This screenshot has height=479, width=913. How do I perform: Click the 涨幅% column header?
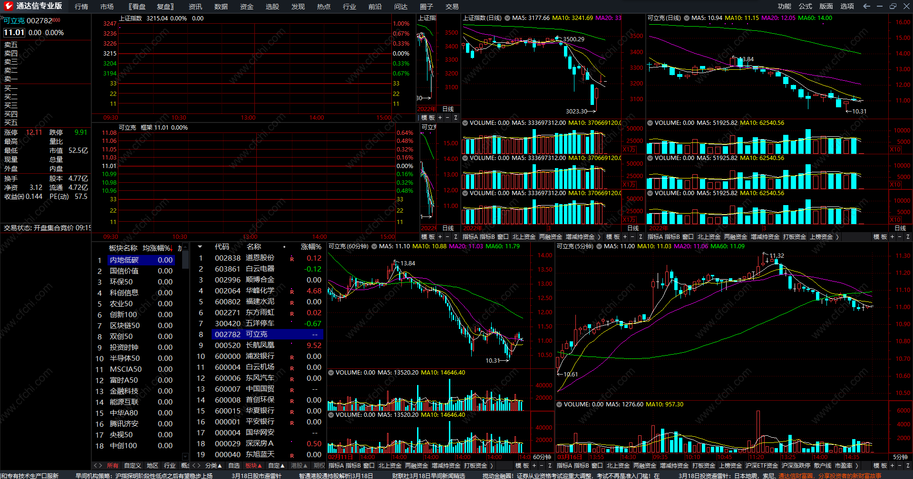(311, 247)
